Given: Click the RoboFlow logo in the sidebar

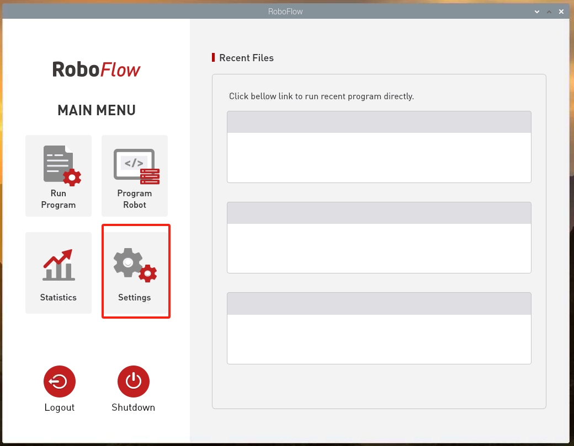Looking at the screenshot, I should (96, 69).
